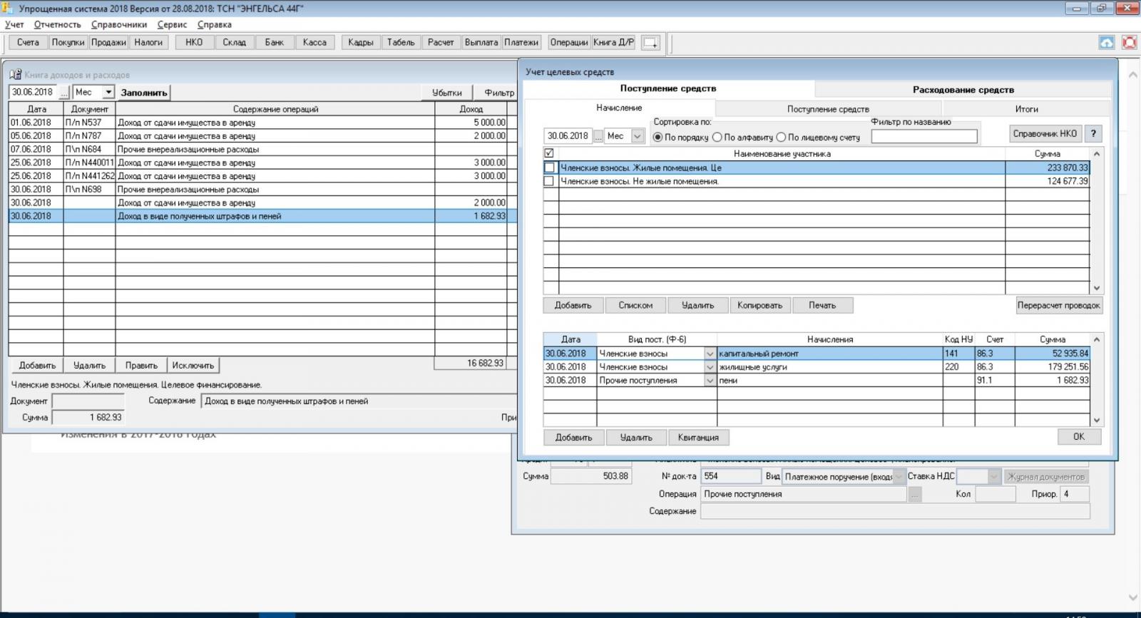Click the new window rectangle icon
Viewport: 1141px width, 618px height.
coord(650,43)
